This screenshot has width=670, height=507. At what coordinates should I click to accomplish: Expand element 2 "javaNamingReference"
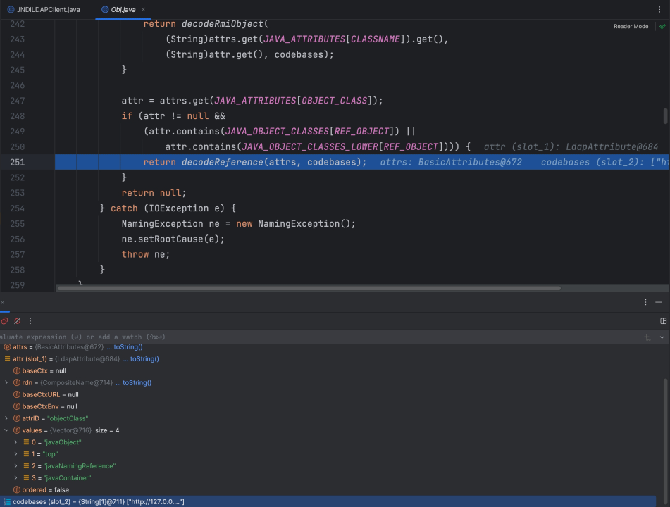tap(15, 466)
